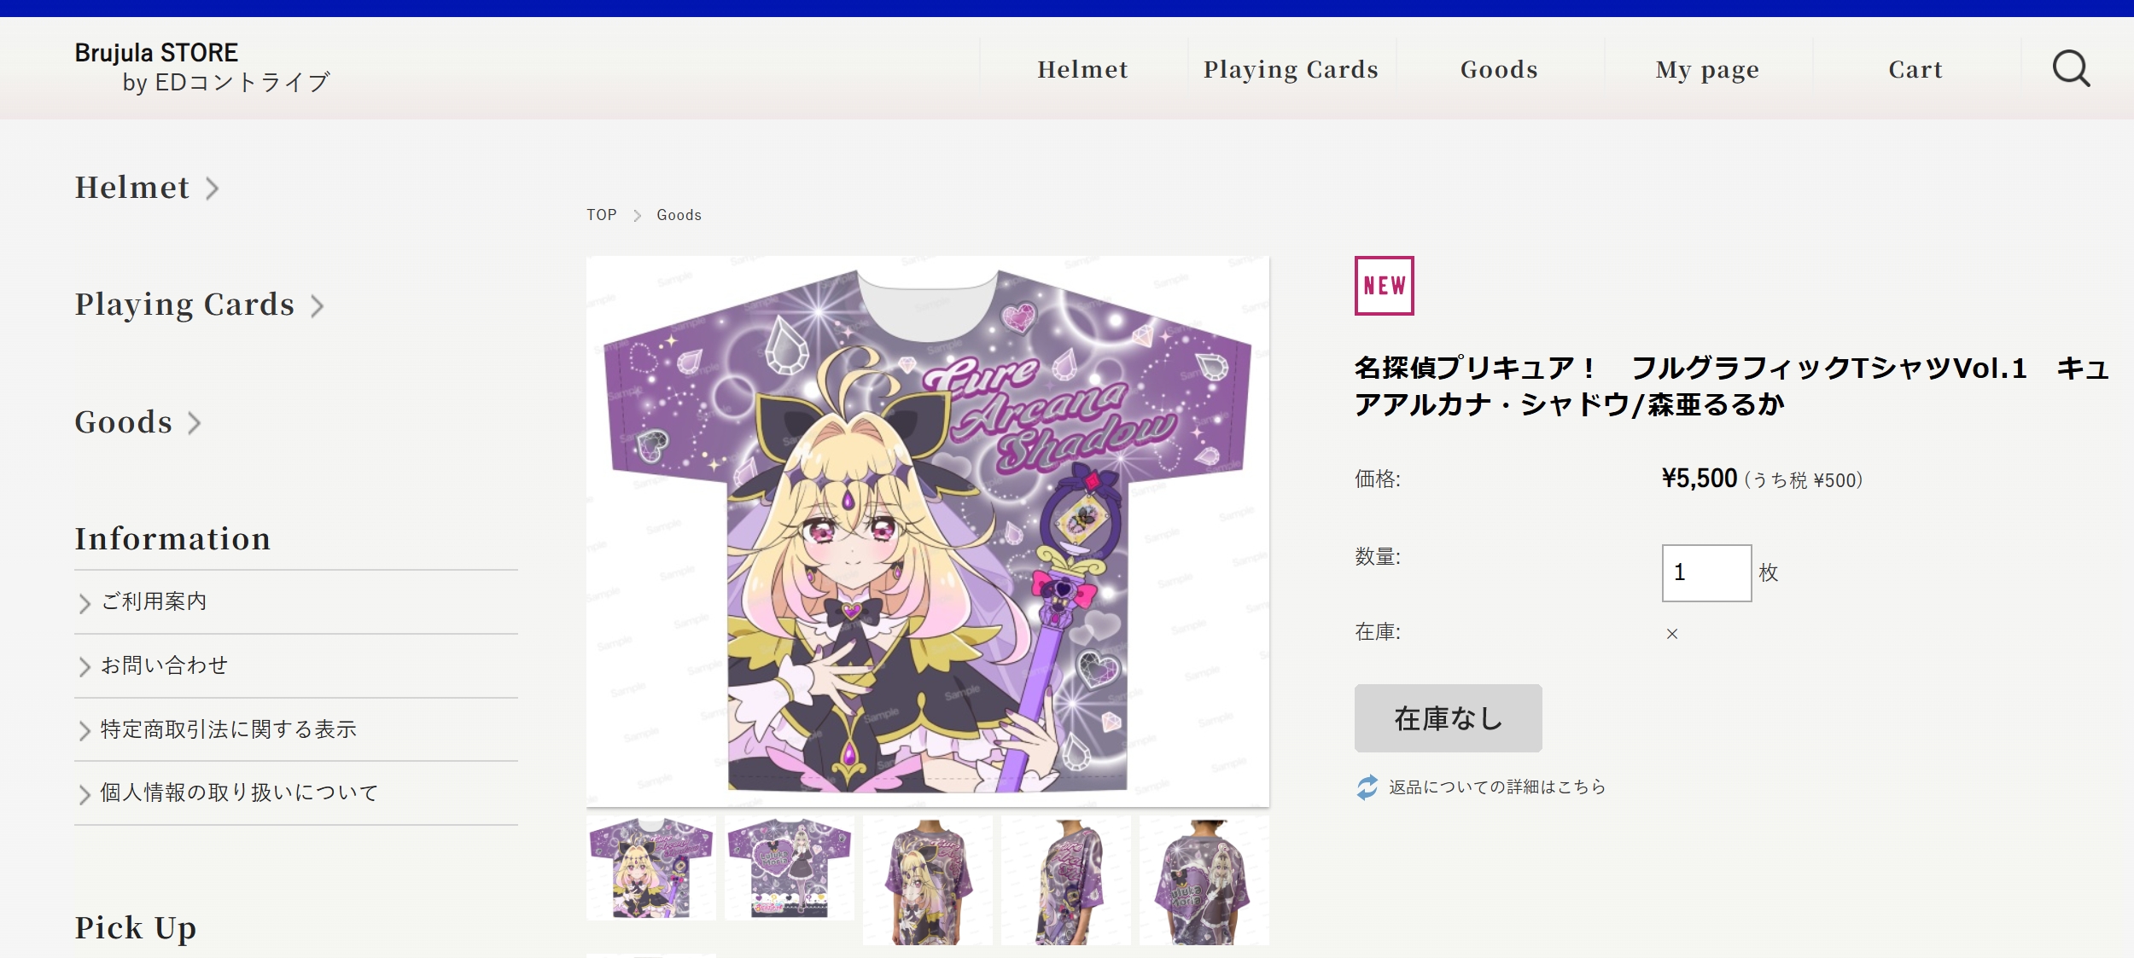The width and height of the screenshot is (2134, 958).
Task: Open Helmet in top navigation
Action: pyautogui.click(x=1082, y=69)
